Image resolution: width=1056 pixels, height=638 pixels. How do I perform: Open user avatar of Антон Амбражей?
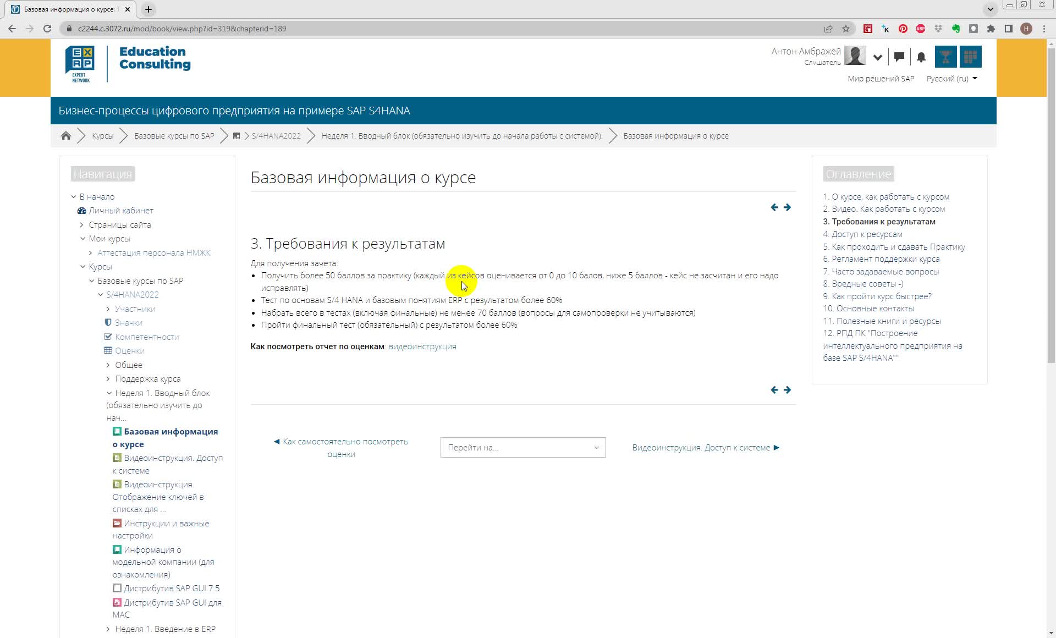(855, 56)
